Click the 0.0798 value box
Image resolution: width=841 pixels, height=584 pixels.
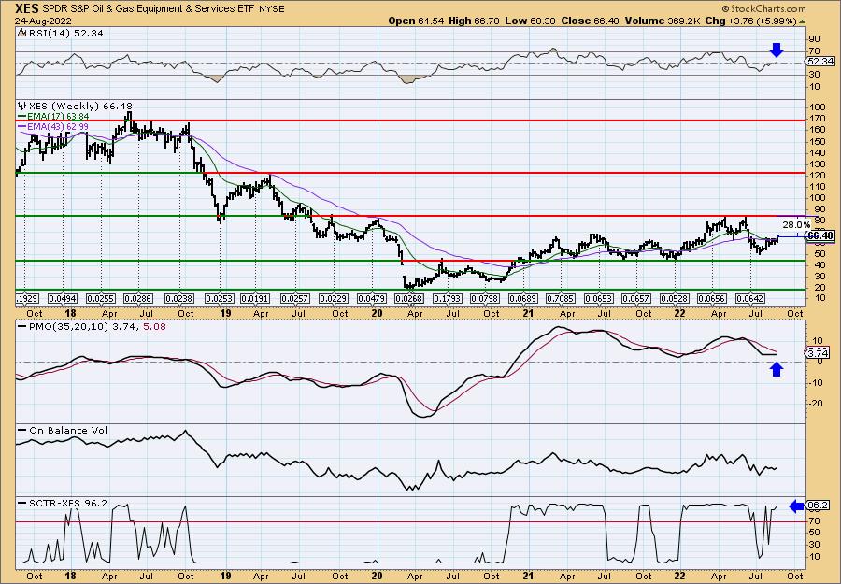(485, 298)
